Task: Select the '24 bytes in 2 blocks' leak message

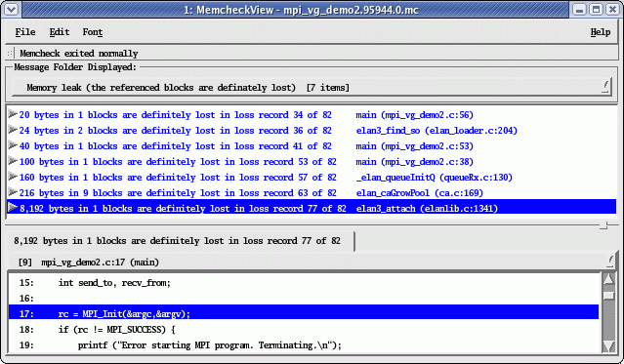Action: coord(175,131)
